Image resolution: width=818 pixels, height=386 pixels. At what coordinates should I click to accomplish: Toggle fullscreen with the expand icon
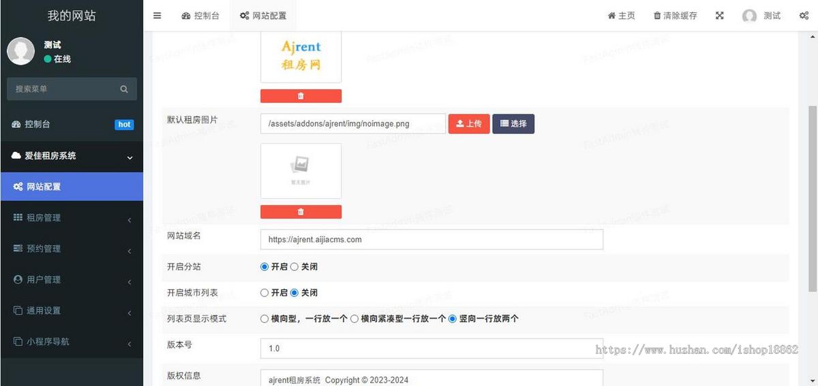click(719, 16)
